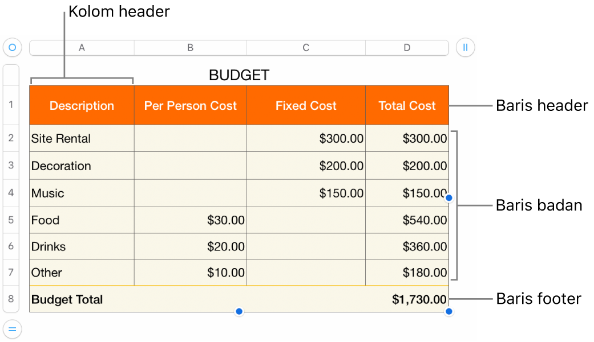Viewport: 594px width, 342px height.
Task: Select column D header tab
Action: tap(407, 48)
